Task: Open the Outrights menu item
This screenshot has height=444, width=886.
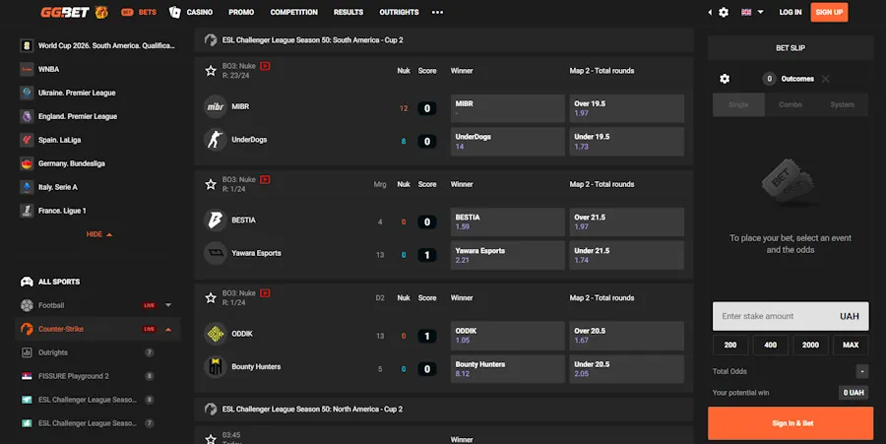Action: tap(399, 12)
